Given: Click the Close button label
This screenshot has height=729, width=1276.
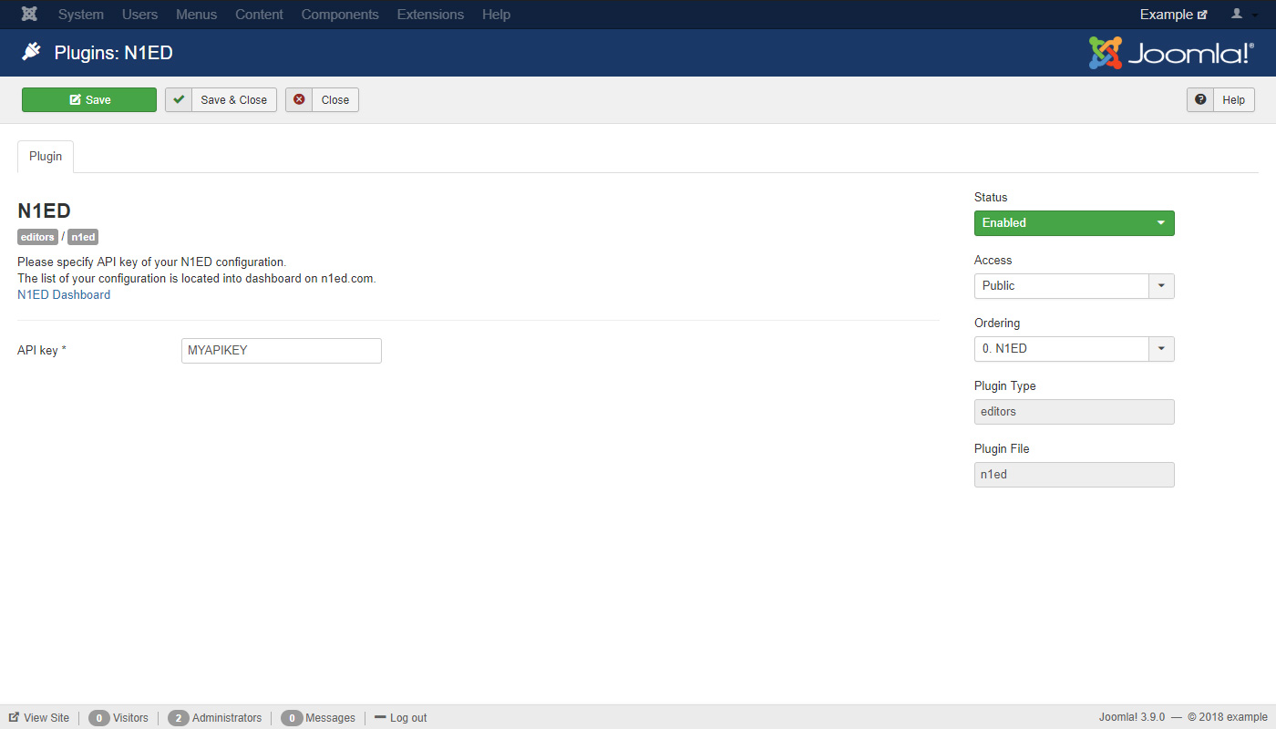Looking at the screenshot, I should (x=335, y=99).
